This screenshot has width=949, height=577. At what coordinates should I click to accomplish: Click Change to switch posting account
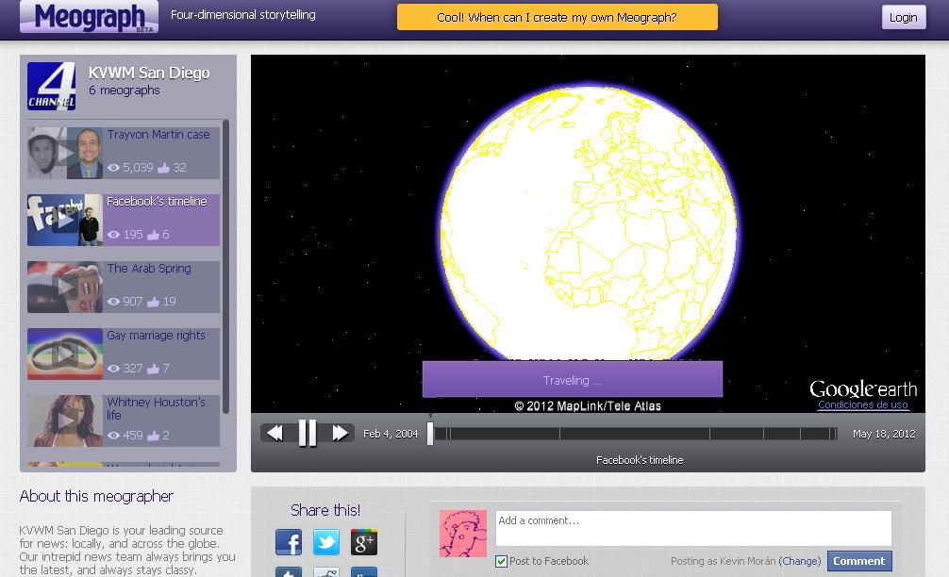coord(799,561)
